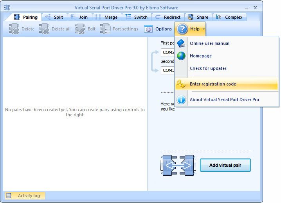Open the Activity log panel
This screenshot has height=203, width=281.
[x=25, y=196]
